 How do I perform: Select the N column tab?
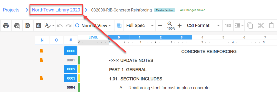tap(42, 40)
